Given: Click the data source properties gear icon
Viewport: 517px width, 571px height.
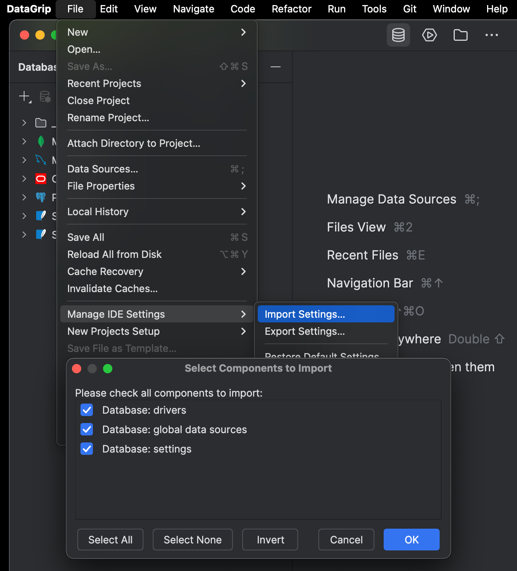Looking at the screenshot, I should pyautogui.click(x=45, y=97).
